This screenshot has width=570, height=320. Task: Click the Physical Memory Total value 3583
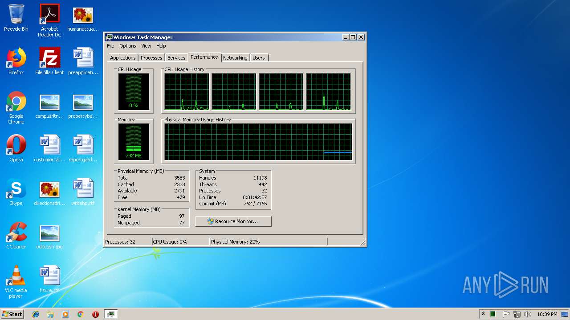(179, 178)
